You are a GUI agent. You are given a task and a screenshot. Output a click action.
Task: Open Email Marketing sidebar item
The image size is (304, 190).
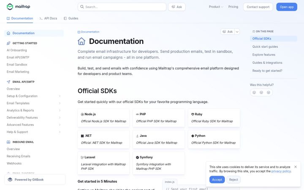18,72
